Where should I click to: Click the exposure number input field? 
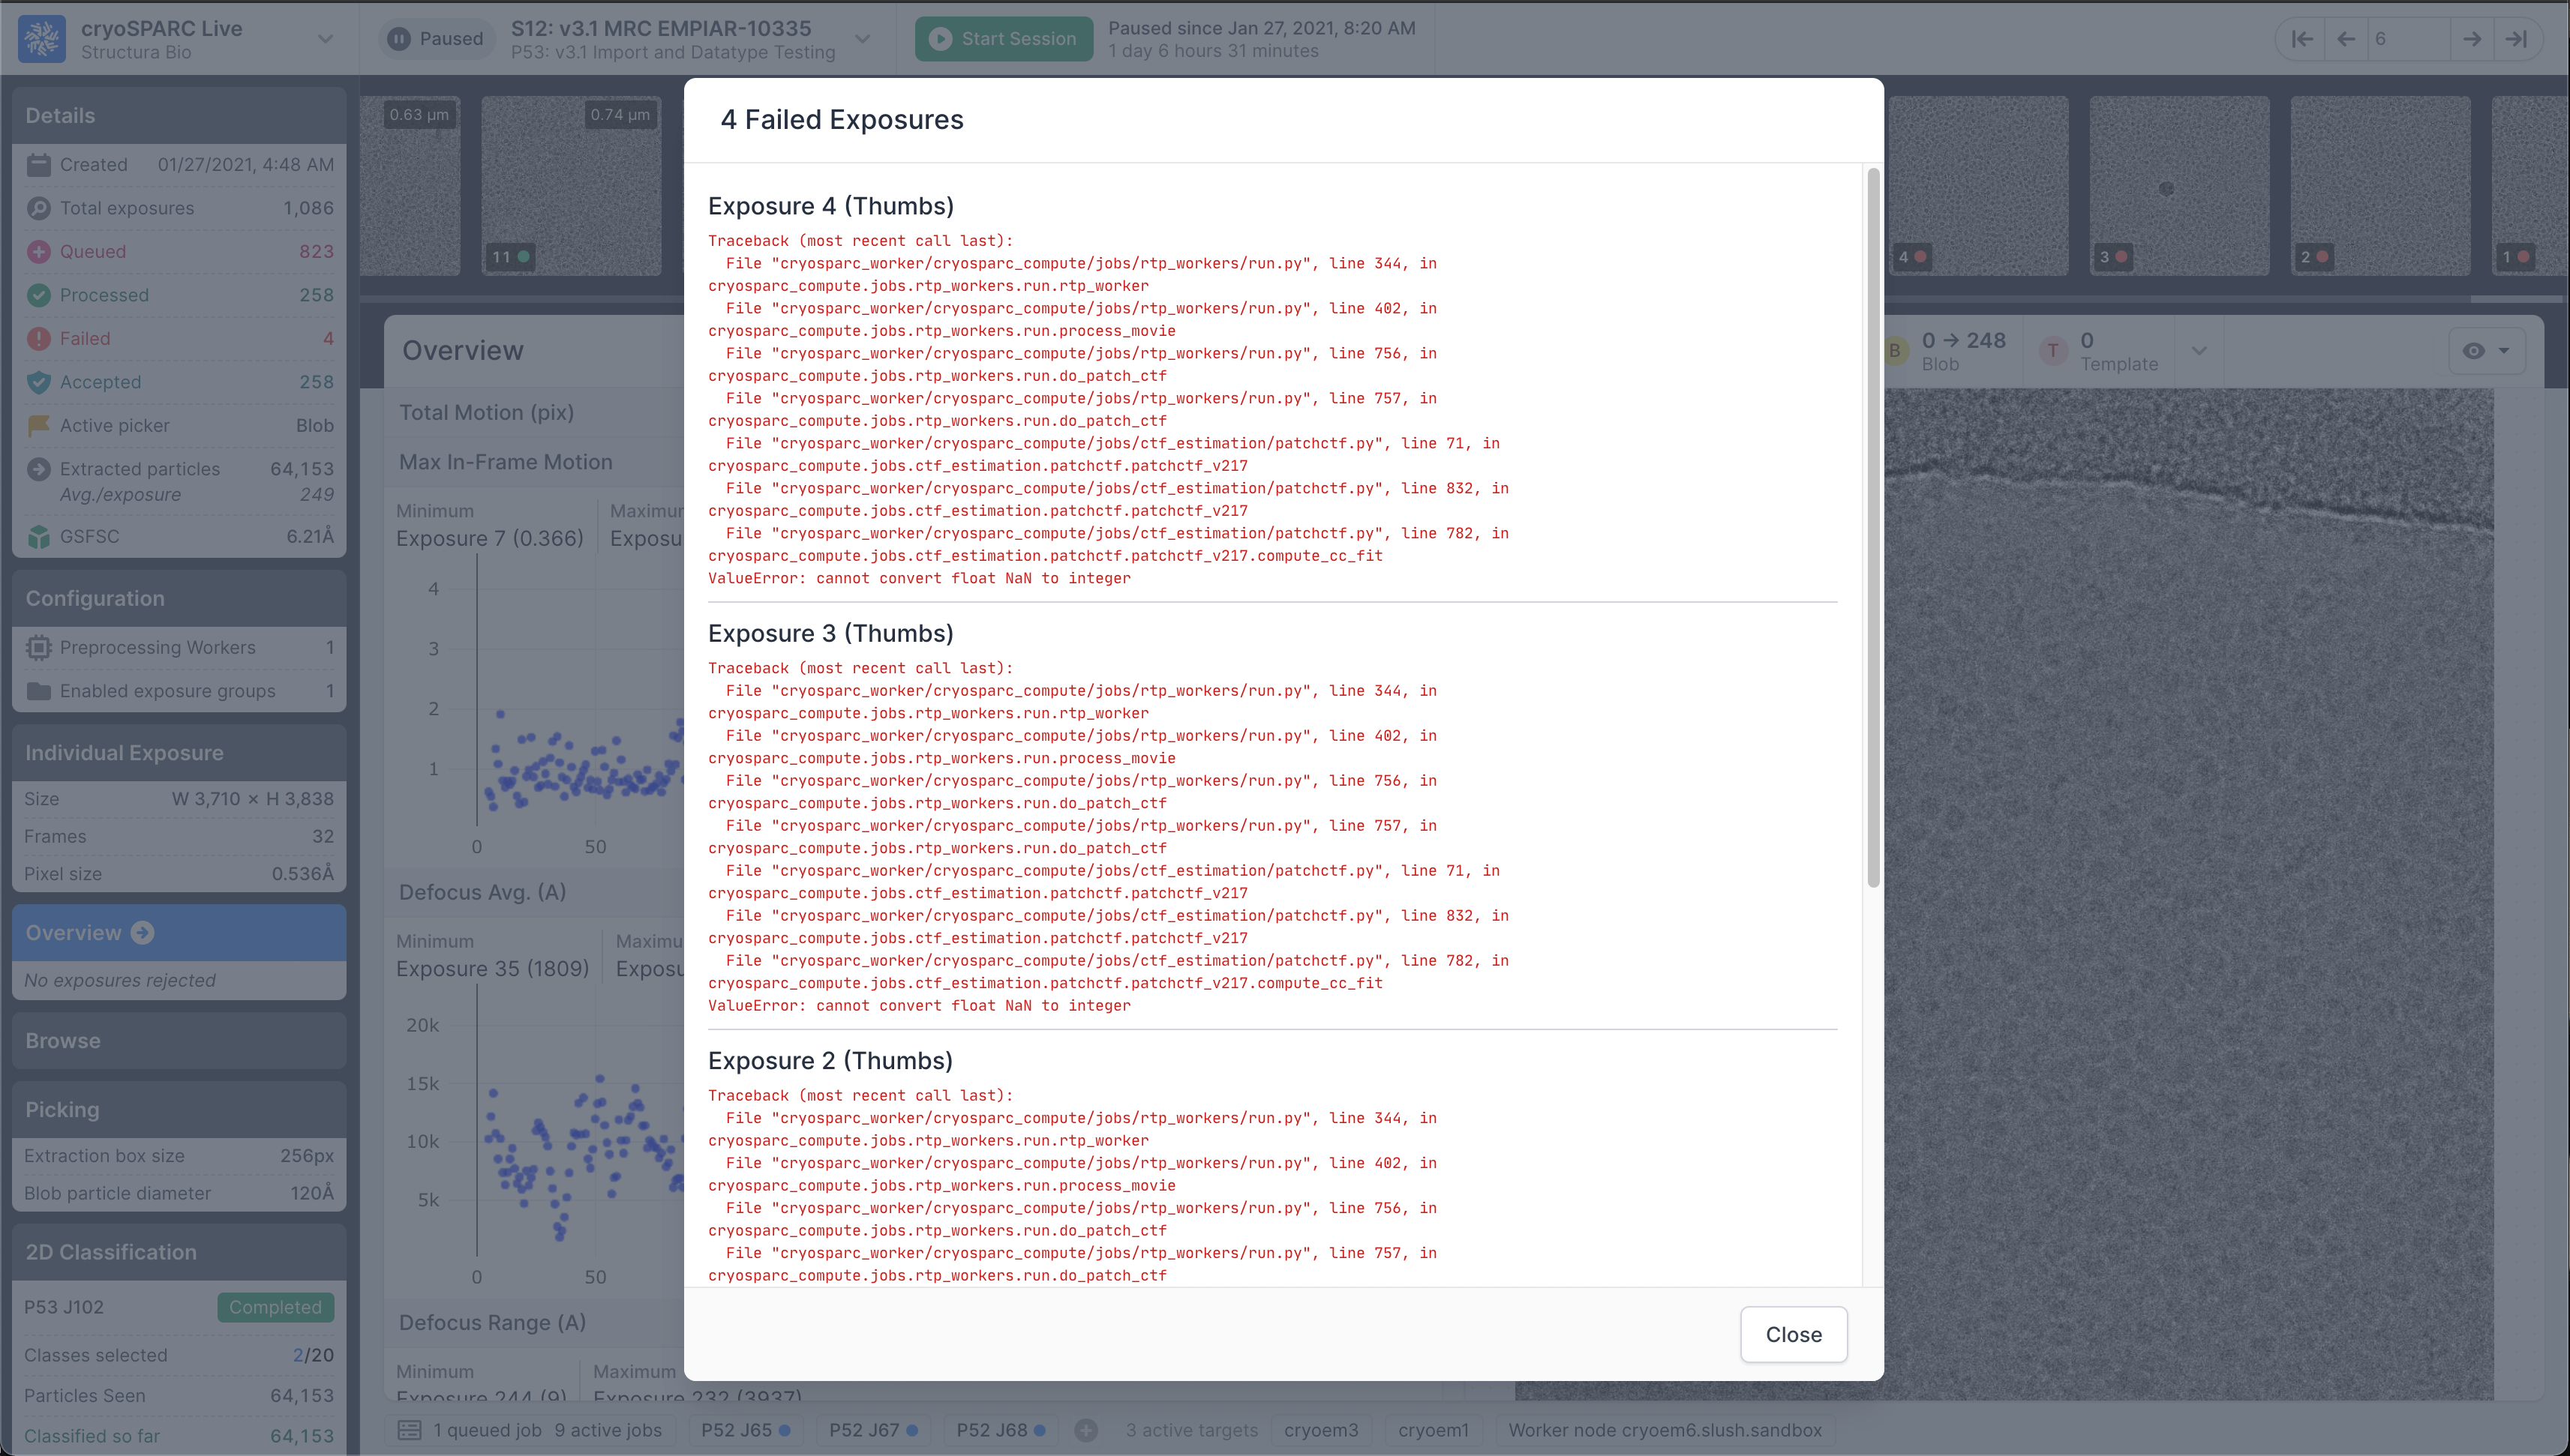2409,39
